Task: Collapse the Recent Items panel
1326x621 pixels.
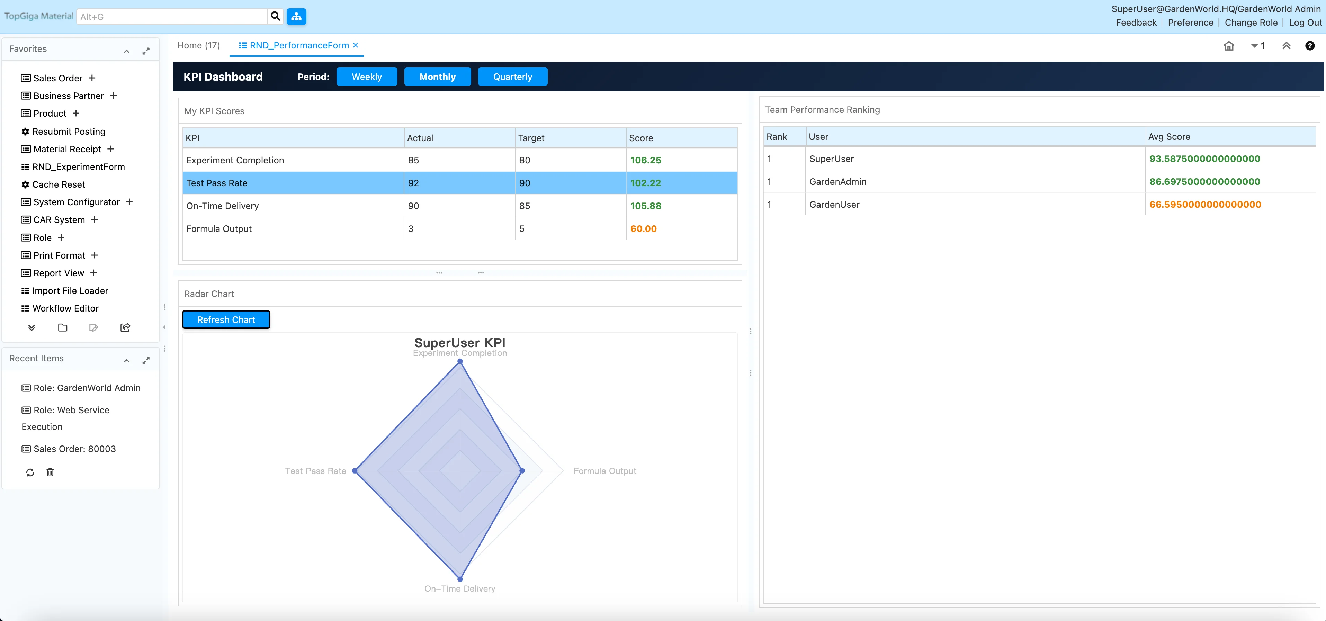Action: tap(127, 360)
